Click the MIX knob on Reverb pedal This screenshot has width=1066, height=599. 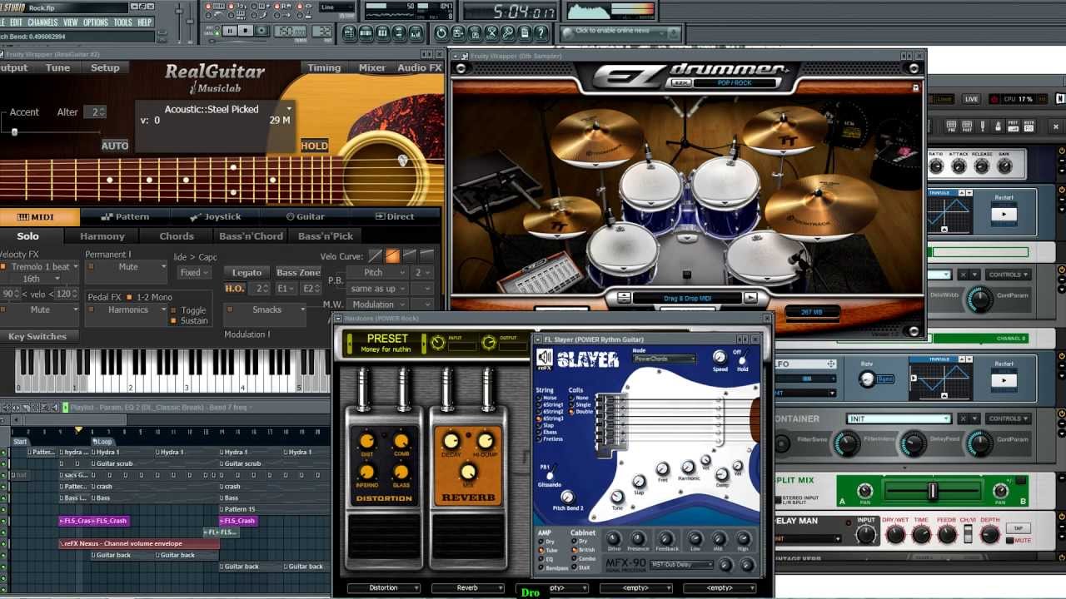pyautogui.click(x=468, y=472)
